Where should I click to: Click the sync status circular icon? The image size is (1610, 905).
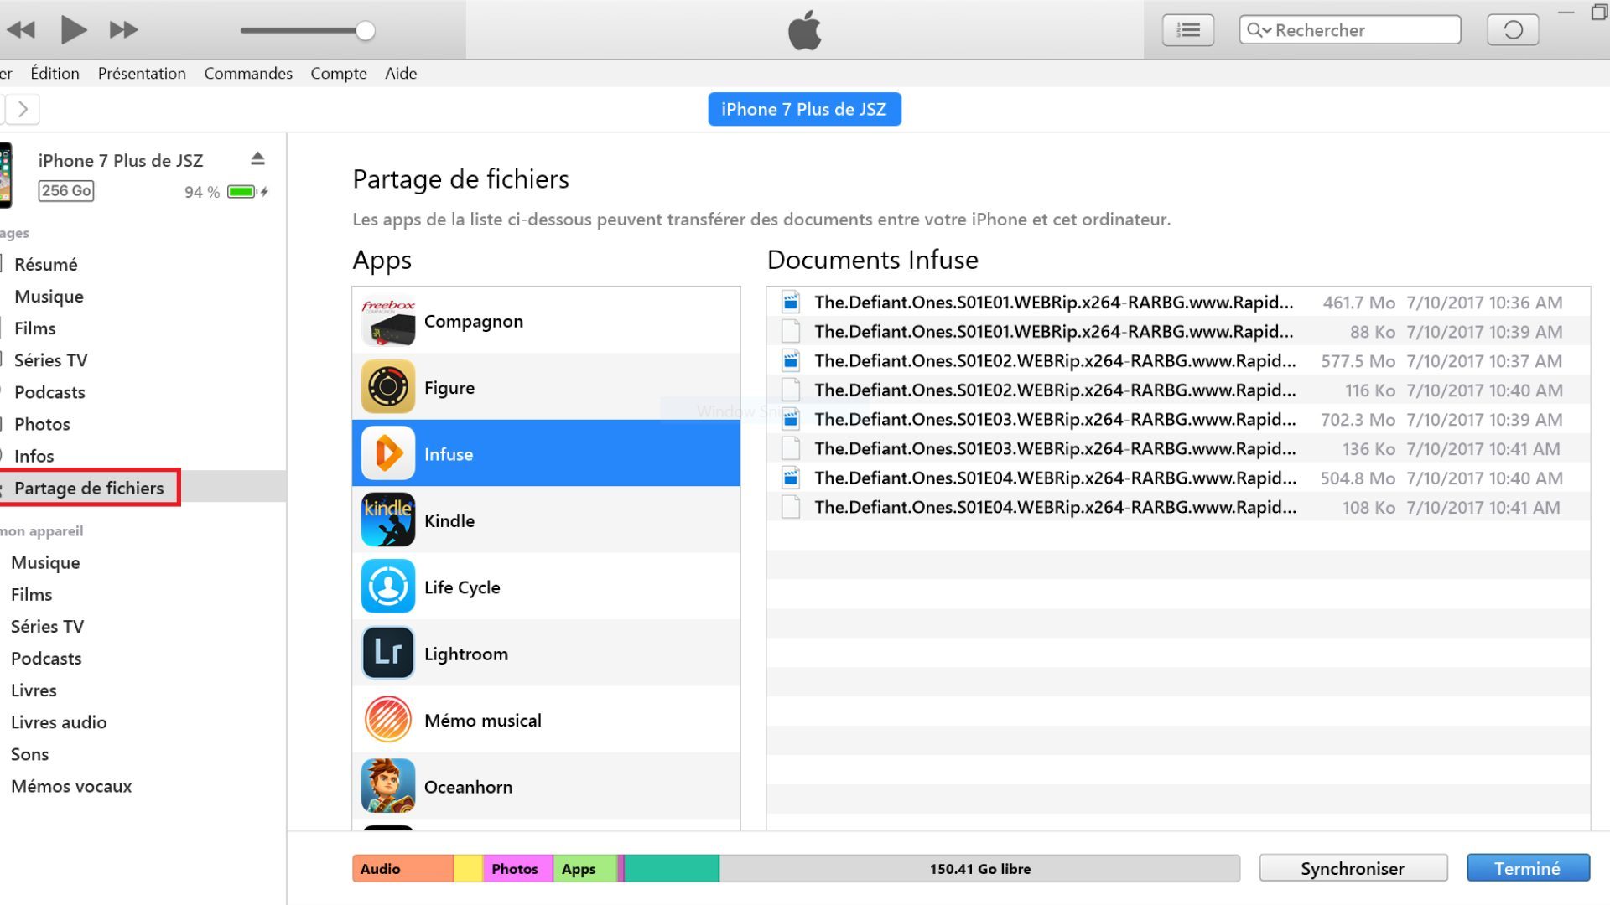click(x=1513, y=30)
